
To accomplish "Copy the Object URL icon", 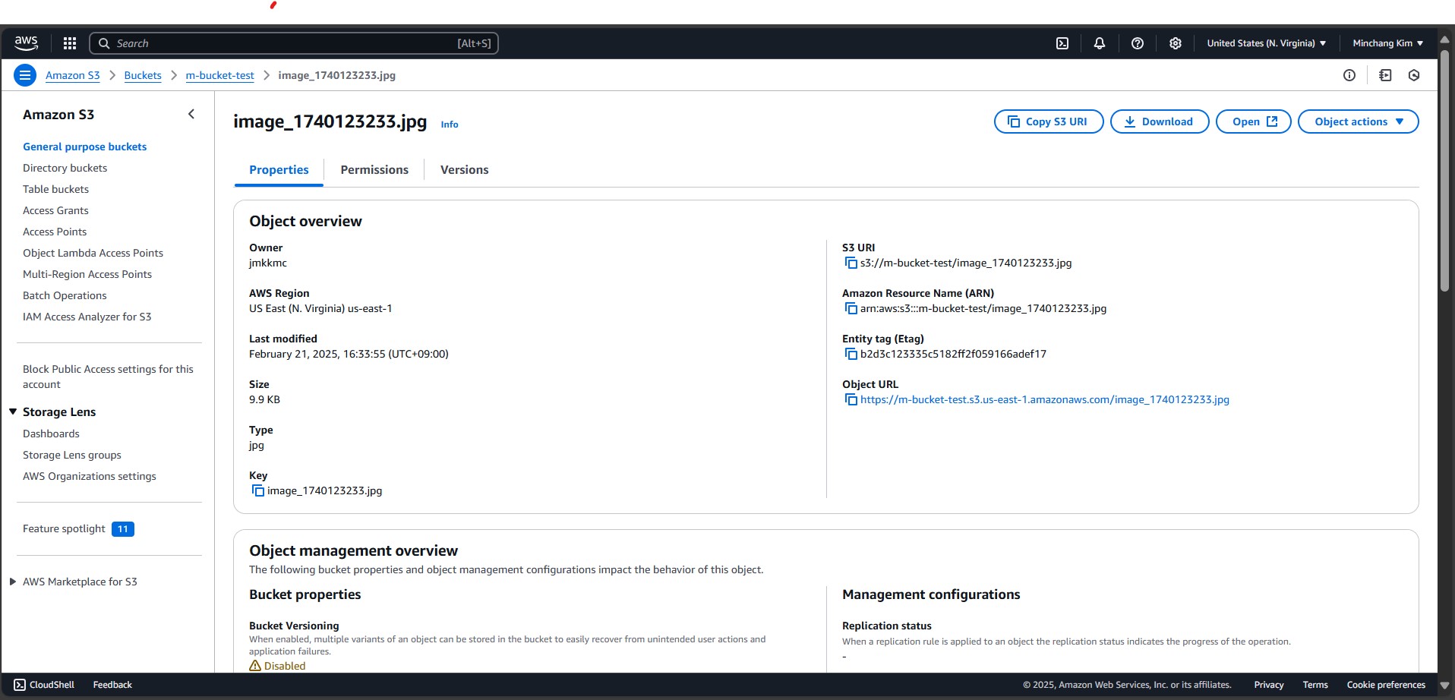I will coord(851,400).
